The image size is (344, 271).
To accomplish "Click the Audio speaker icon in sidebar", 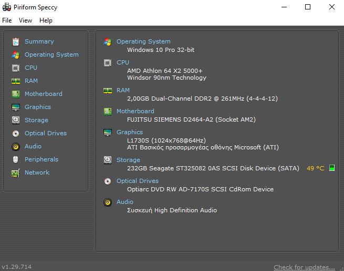I will (x=16, y=146).
